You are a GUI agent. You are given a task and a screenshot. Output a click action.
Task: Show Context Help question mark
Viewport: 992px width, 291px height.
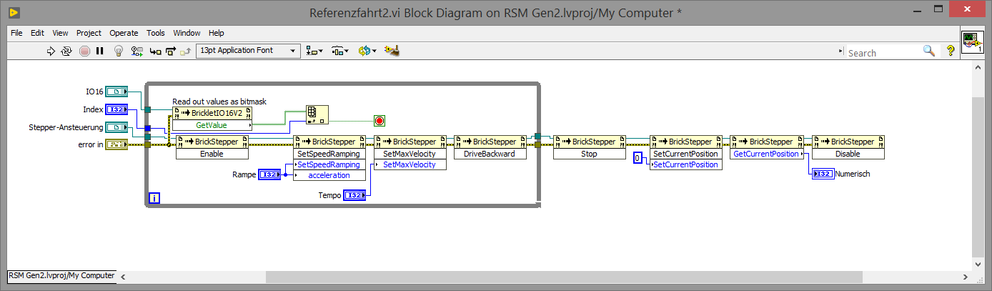click(951, 51)
